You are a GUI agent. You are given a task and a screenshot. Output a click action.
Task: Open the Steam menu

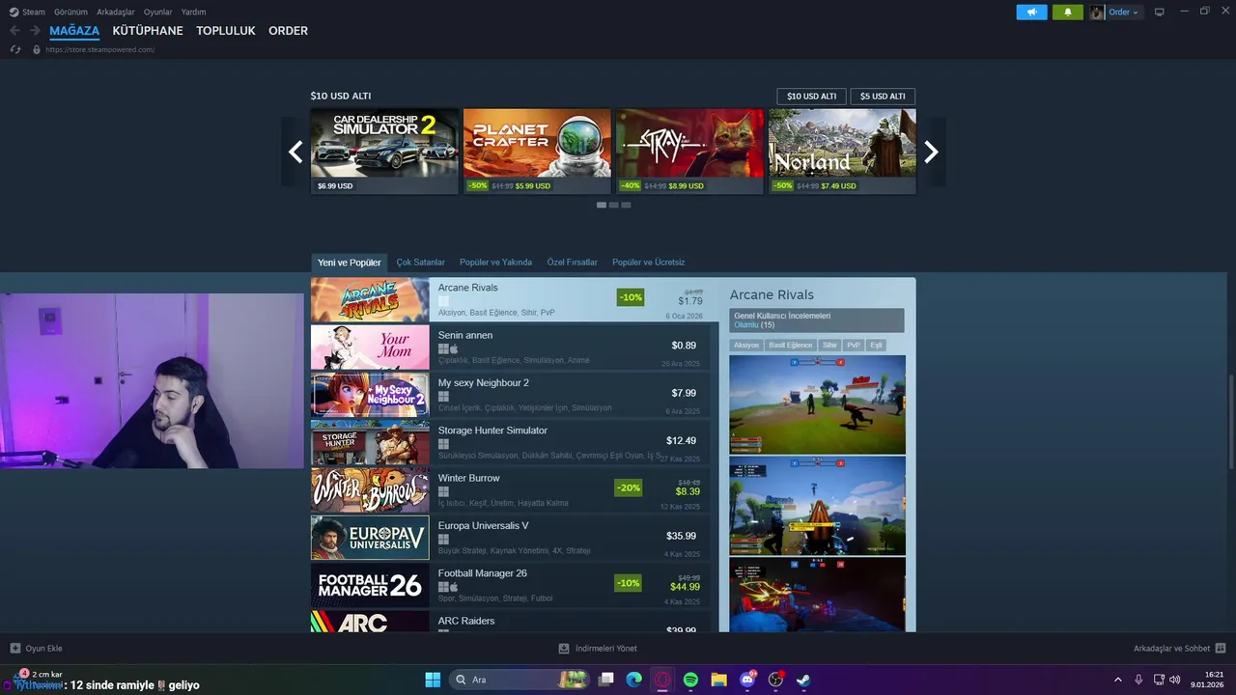tap(27, 12)
